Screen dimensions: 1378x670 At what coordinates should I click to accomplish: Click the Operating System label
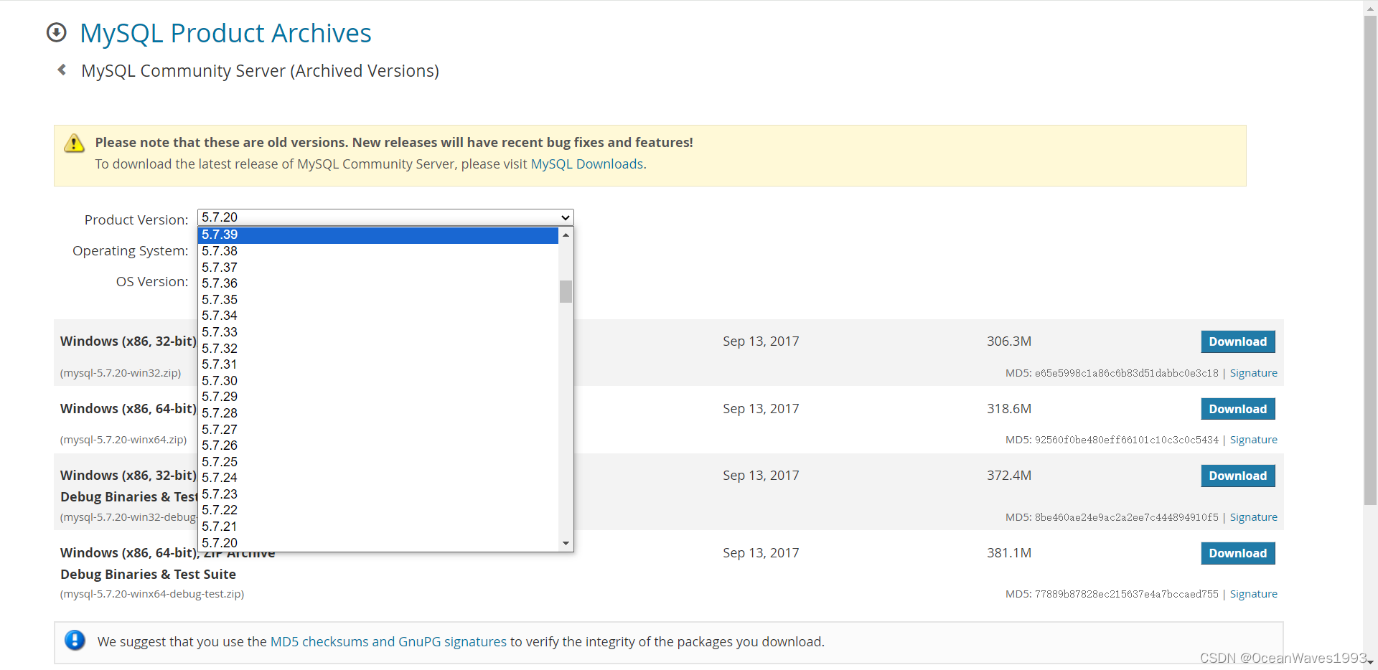point(130,251)
